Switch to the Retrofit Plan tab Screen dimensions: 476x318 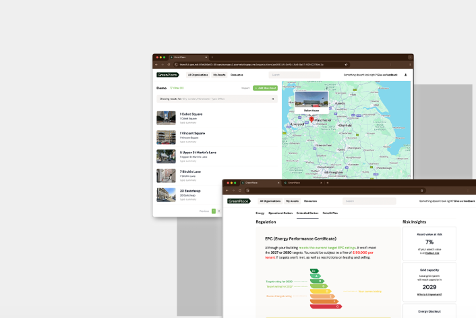coord(330,213)
